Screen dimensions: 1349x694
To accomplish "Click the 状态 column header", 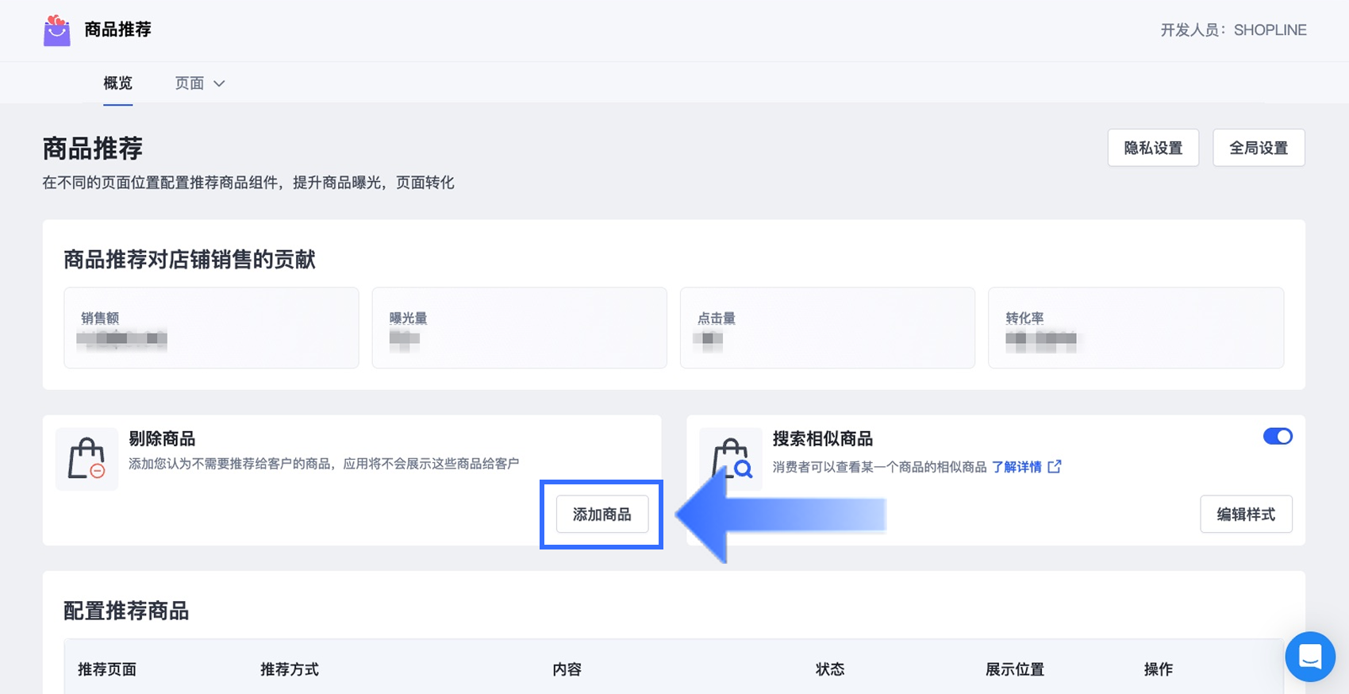I will (x=830, y=669).
